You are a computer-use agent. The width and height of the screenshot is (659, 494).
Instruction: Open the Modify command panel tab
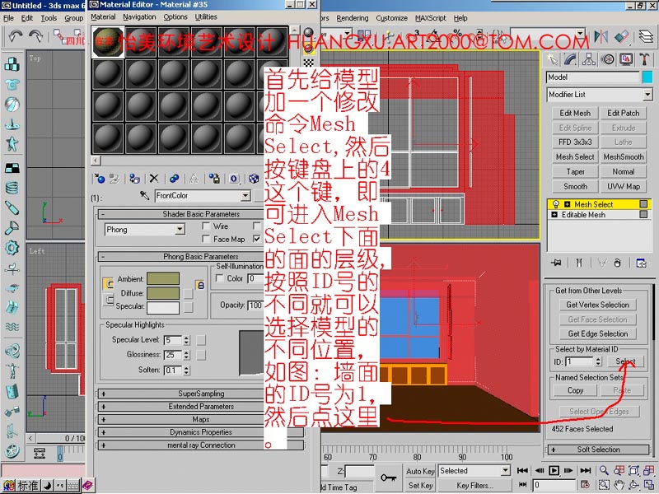[570, 59]
